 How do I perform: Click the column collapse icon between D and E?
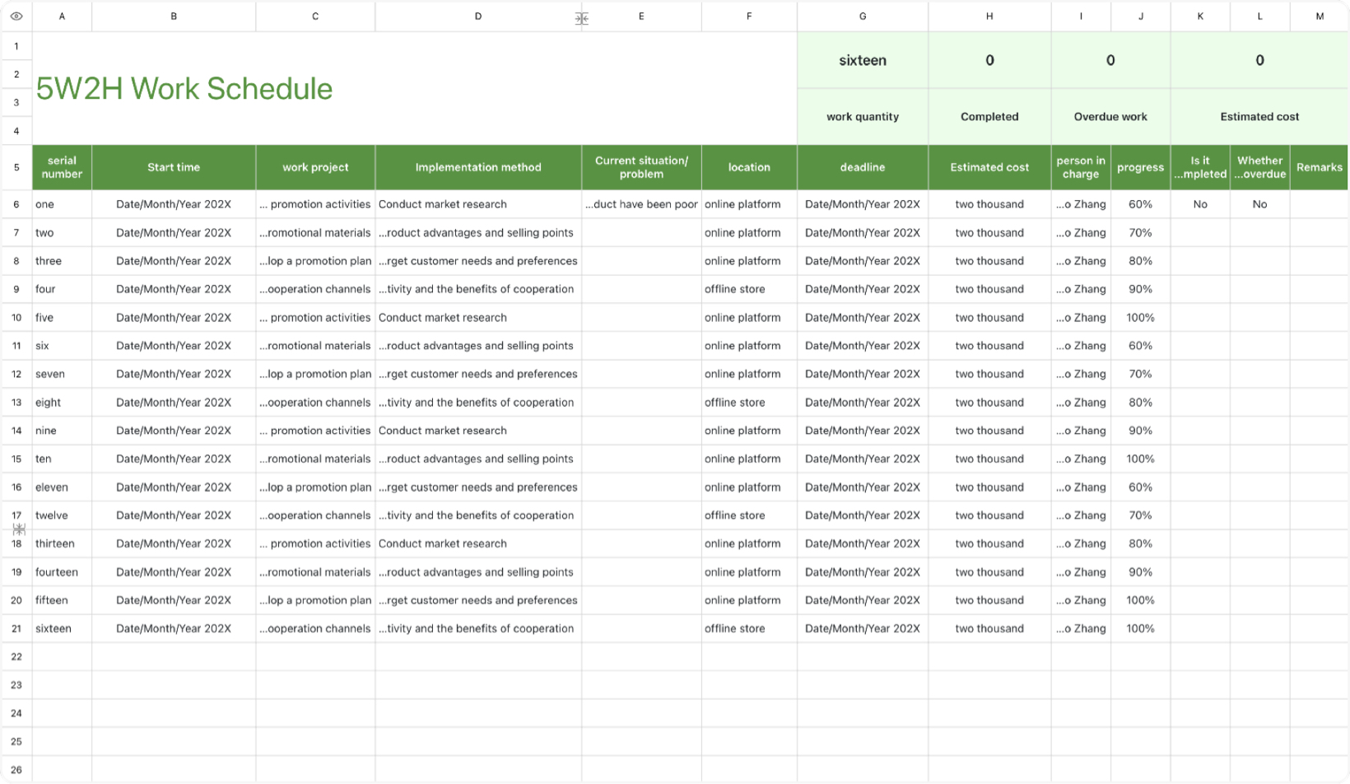(x=582, y=18)
